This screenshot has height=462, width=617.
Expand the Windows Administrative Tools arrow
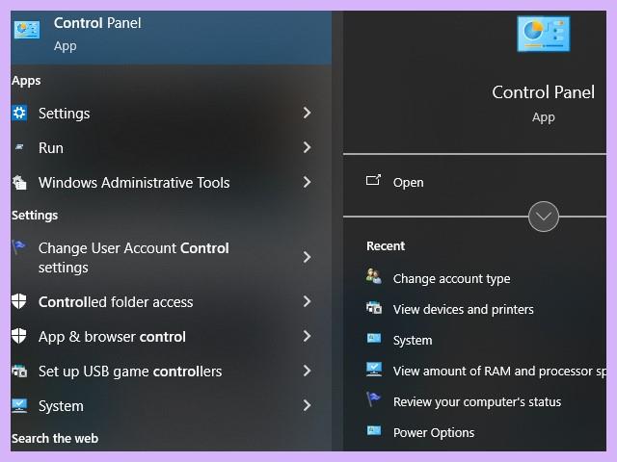click(307, 182)
